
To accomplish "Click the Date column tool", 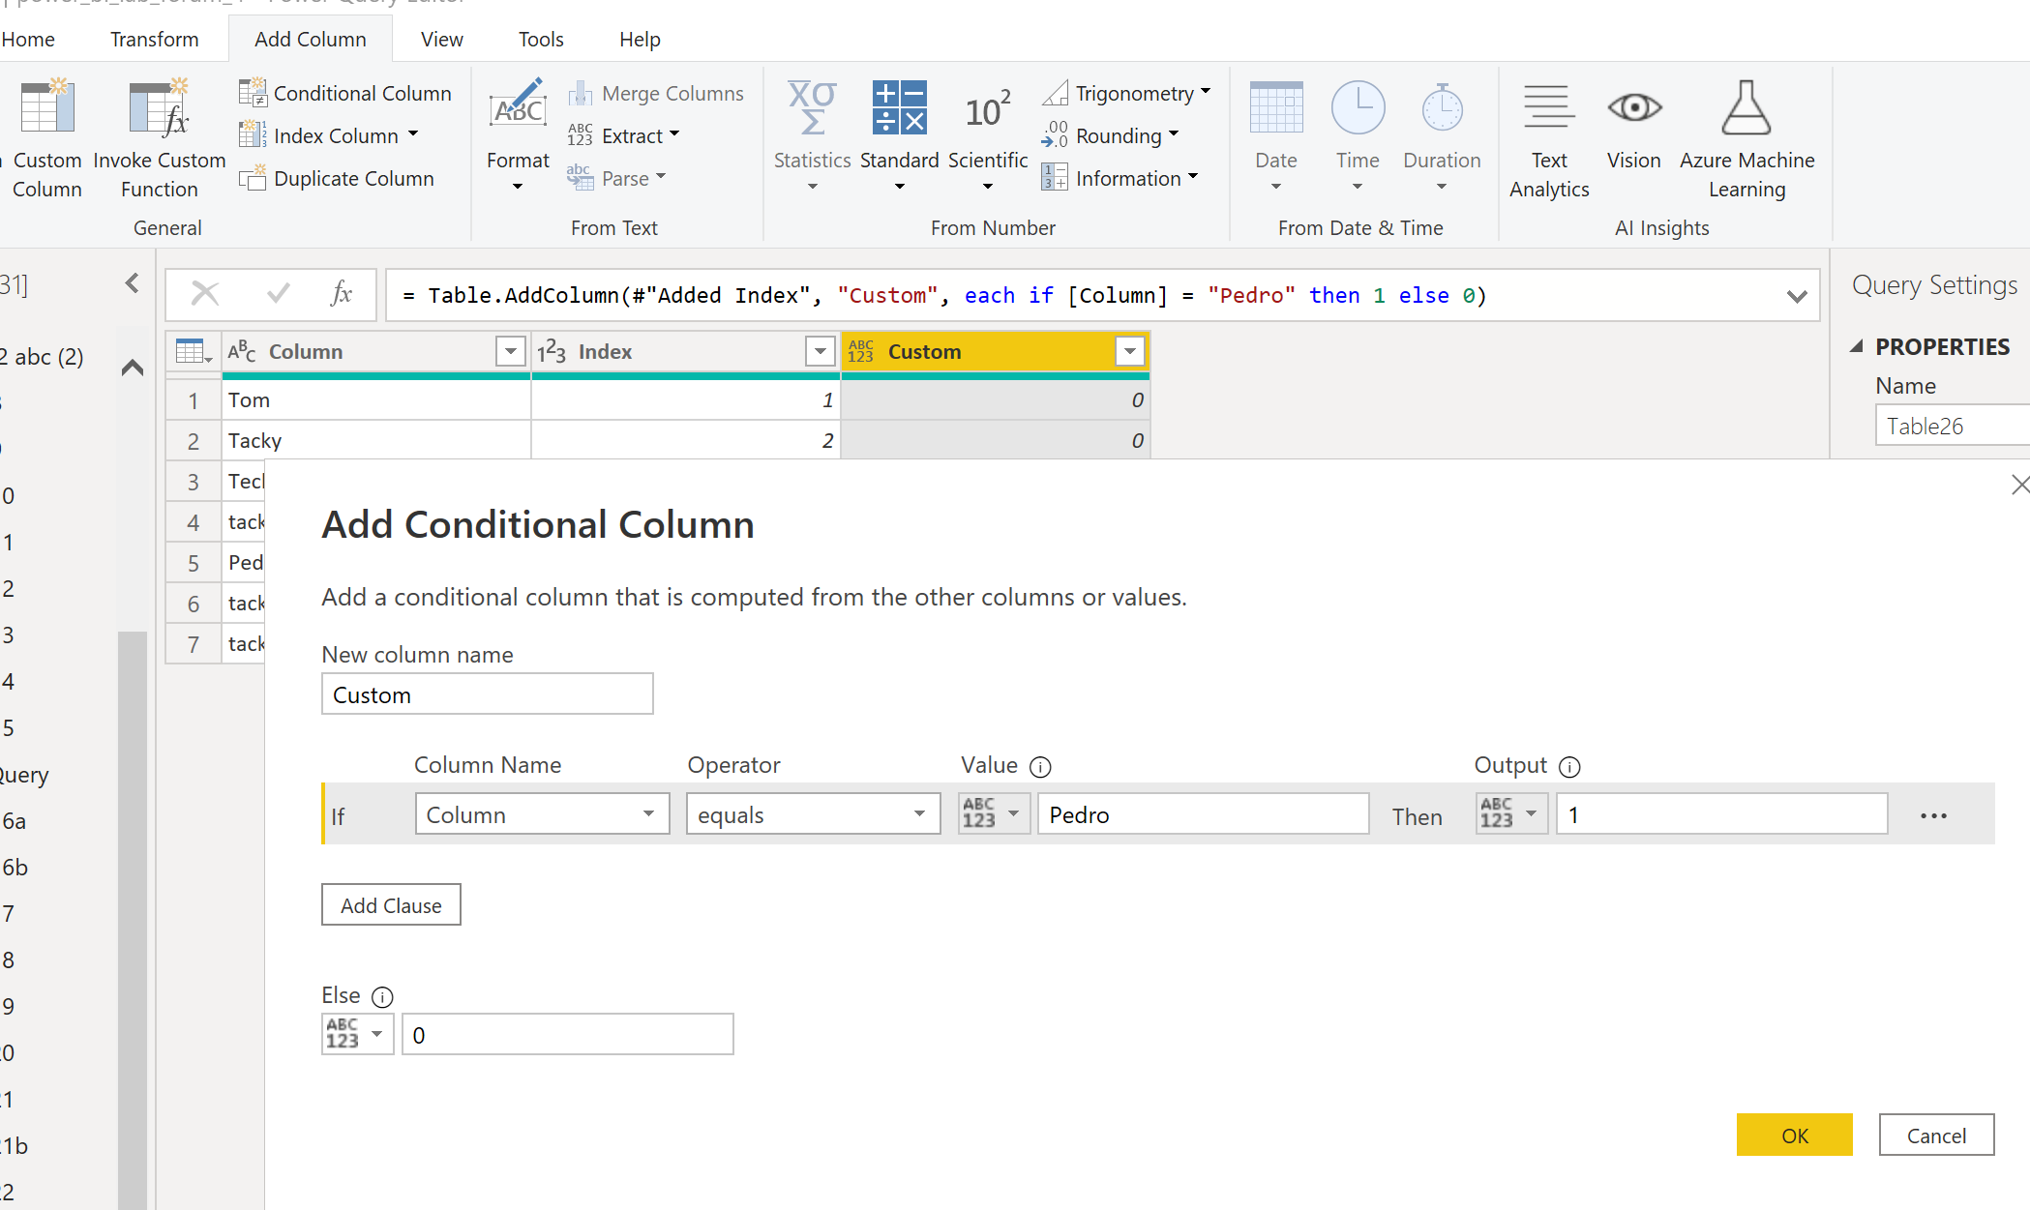I will tap(1276, 135).
